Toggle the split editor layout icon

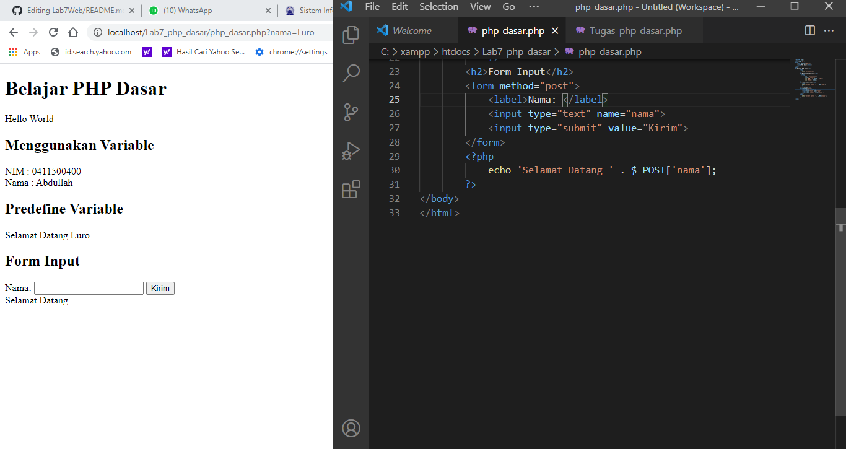809,30
